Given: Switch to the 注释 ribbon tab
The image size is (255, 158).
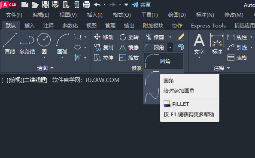Looking at the screenshot, I should [x=49, y=26].
